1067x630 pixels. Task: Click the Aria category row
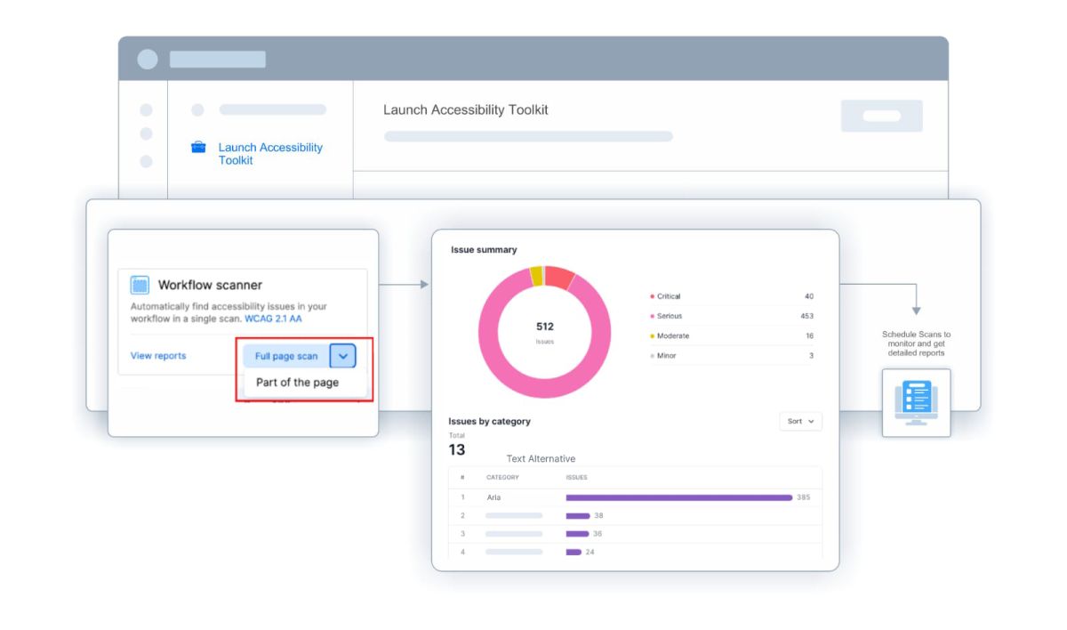tap(635, 497)
